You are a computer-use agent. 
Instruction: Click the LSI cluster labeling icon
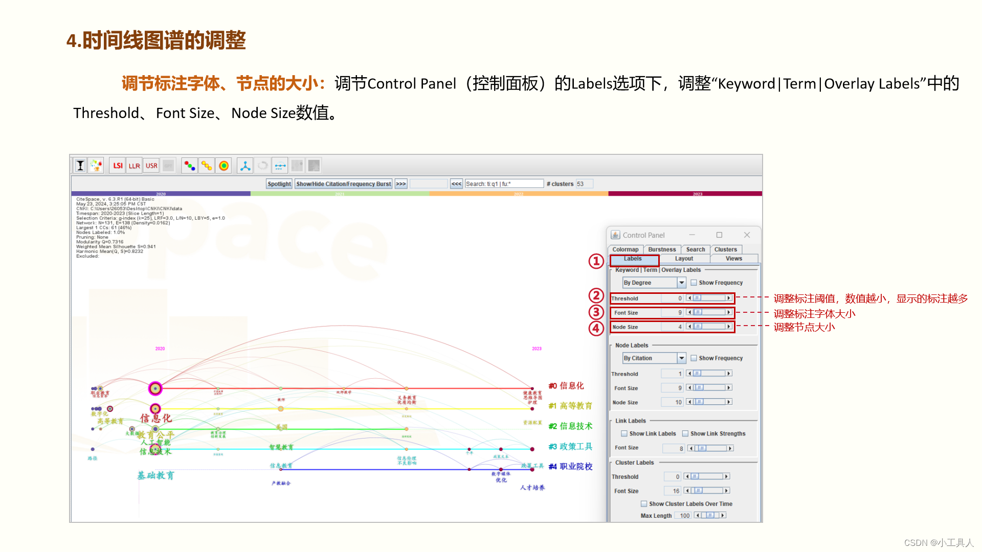click(x=118, y=166)
